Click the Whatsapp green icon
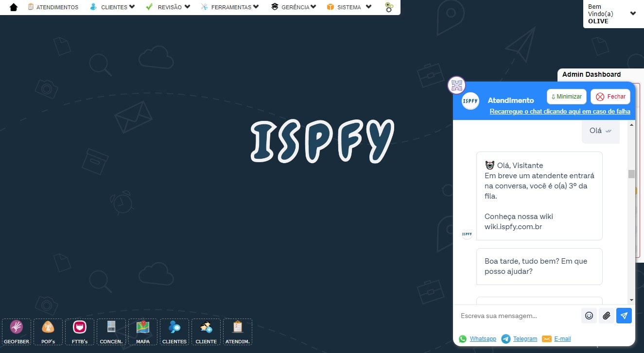The width and height of the screenshot is (644, 353). 463,339
